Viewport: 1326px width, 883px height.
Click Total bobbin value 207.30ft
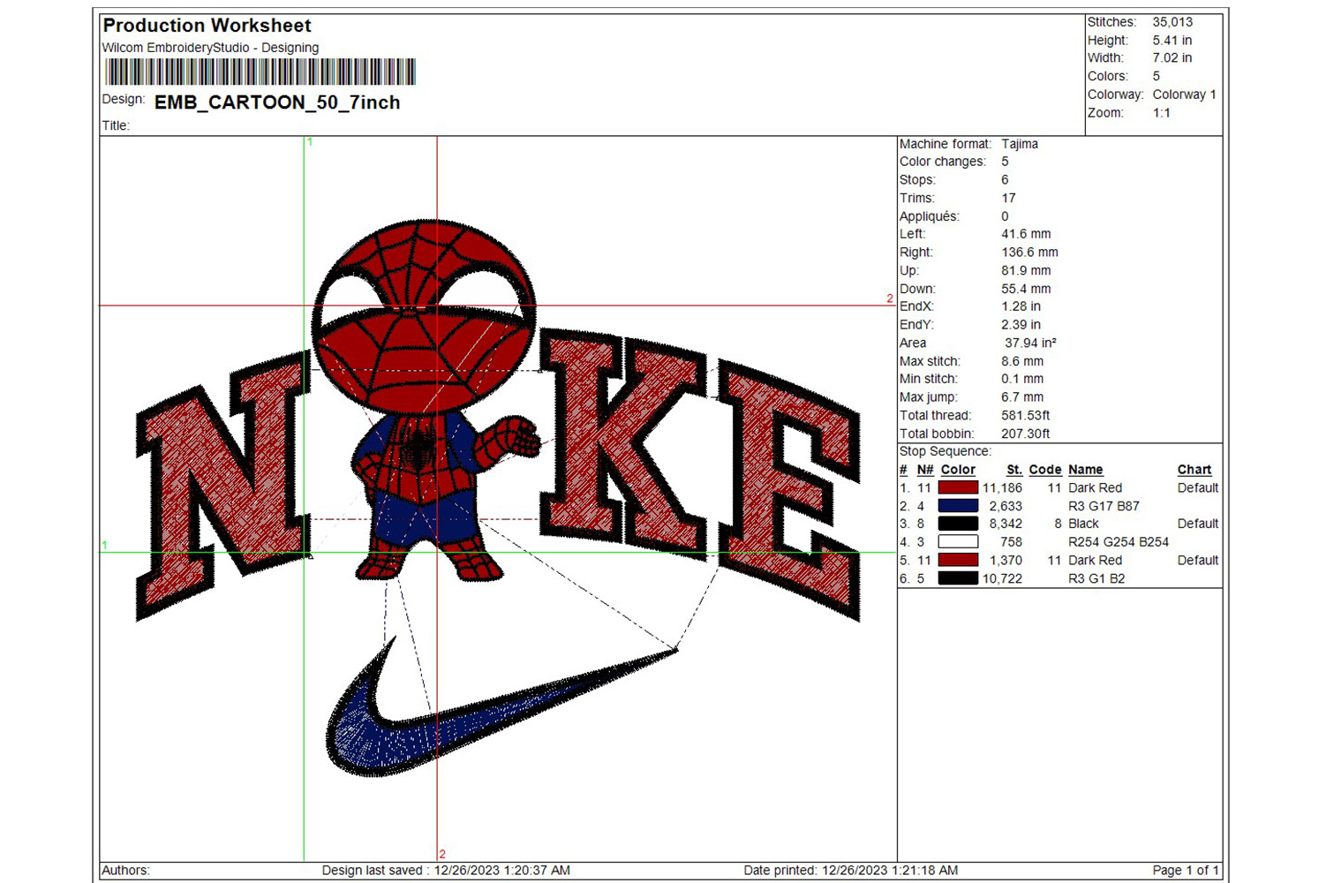click(1026, 434)
